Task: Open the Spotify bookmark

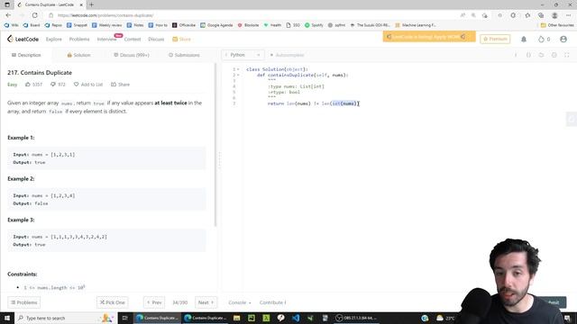Action: tap(314, 25)
